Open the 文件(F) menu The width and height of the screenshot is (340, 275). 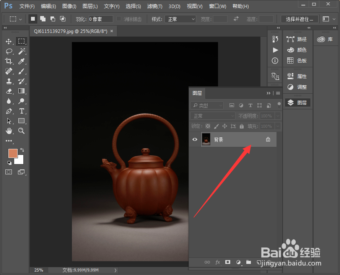(x=27, y=6)
